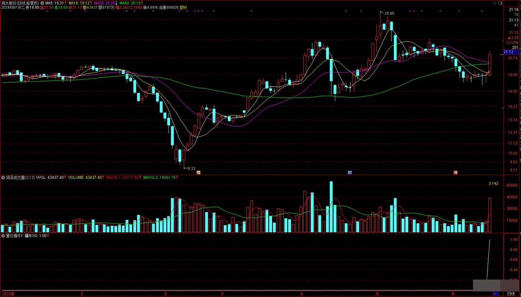This screenshot has height=297, width=521.
Task: Click the month 4 marker on time axis
Action: tap(302, 294)
